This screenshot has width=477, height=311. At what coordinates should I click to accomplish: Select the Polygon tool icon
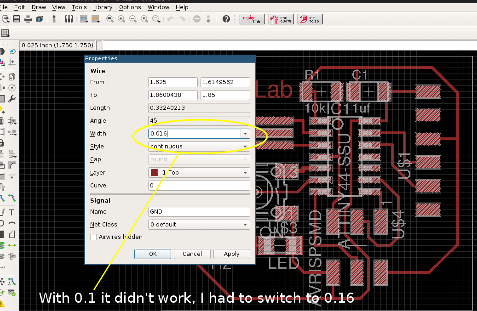[x=12, y=234]
